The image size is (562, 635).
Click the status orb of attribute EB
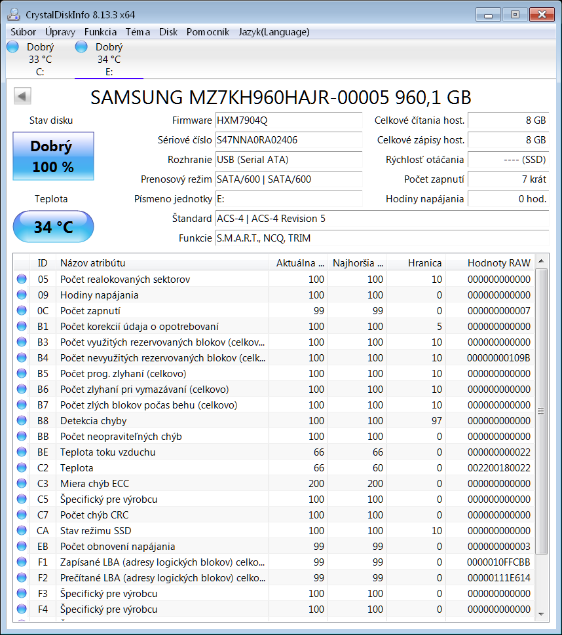[22, 547]
